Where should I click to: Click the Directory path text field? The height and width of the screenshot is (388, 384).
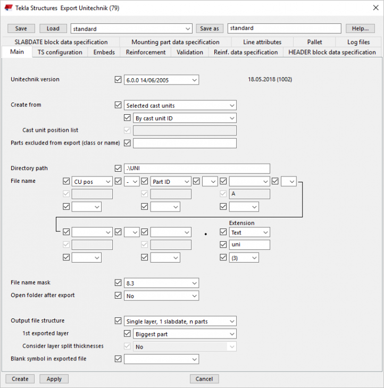point(197,168)
